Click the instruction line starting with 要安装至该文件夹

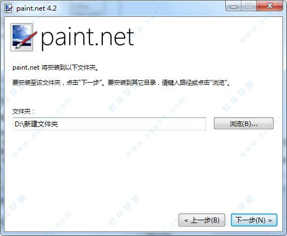(121, 83)
